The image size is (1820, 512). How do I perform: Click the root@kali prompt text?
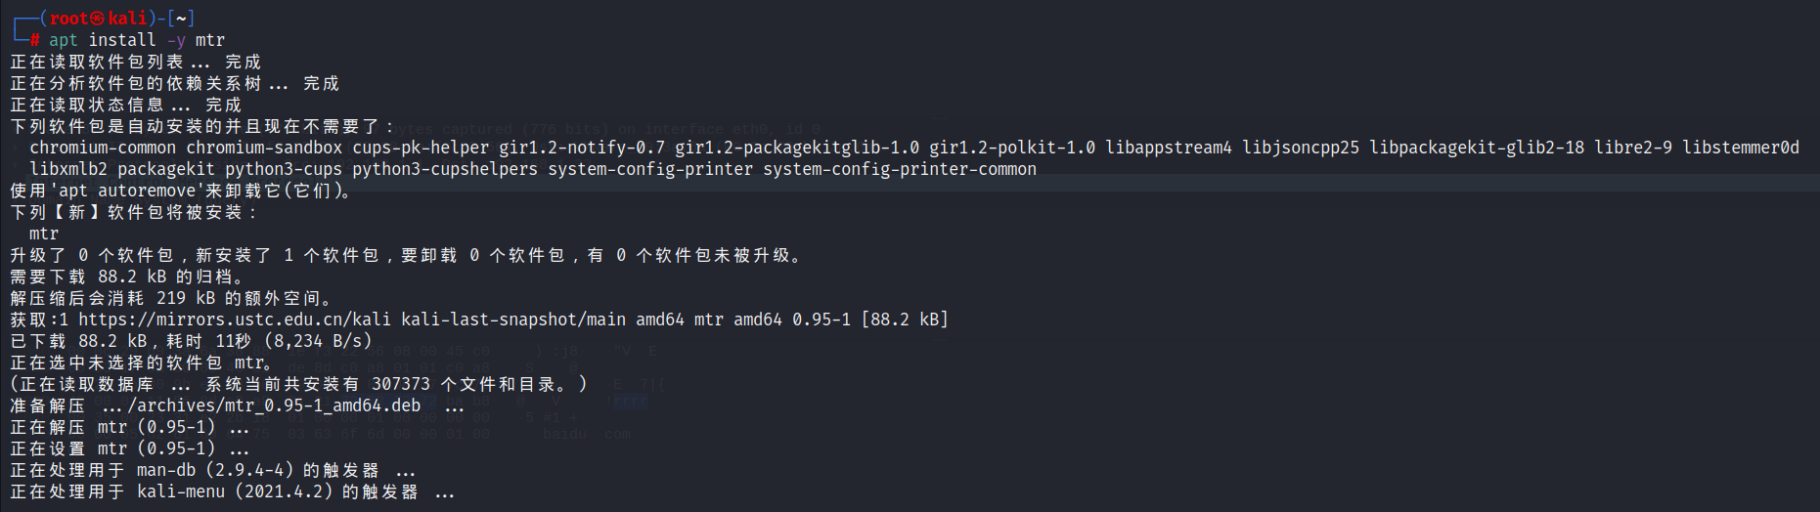pos(98,19)
